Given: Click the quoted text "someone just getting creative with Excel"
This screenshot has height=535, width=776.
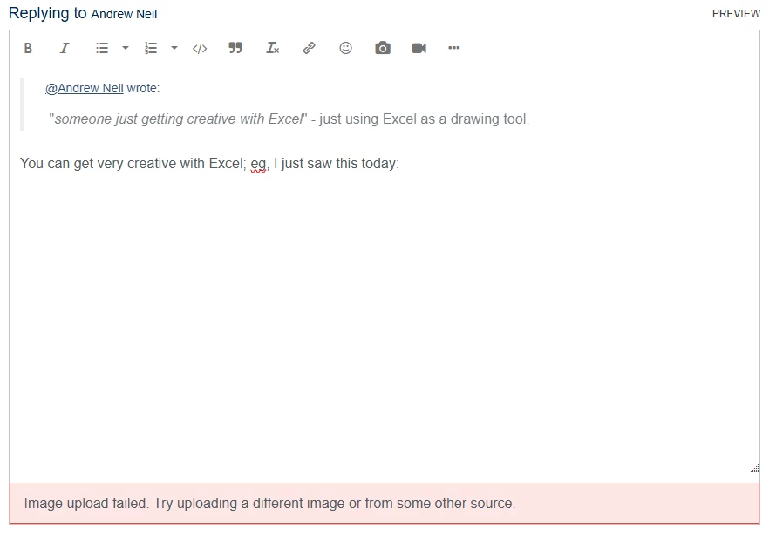Looking at the screenshot, I should click(178, 119).
